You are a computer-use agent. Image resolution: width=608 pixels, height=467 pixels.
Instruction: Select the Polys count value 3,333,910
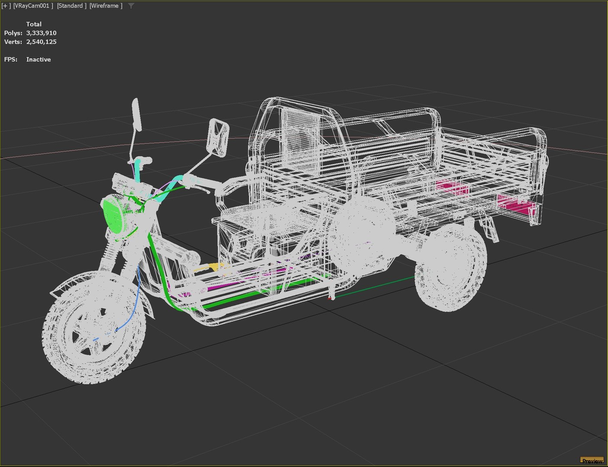41,33
